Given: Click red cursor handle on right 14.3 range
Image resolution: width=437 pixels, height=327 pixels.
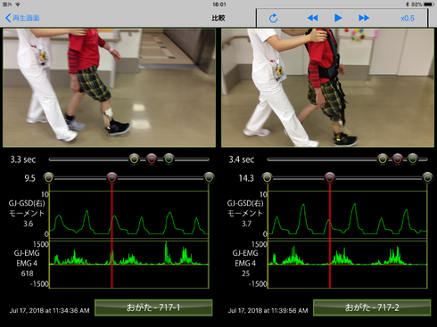Looking at the screenshot, I should [330, 178].
